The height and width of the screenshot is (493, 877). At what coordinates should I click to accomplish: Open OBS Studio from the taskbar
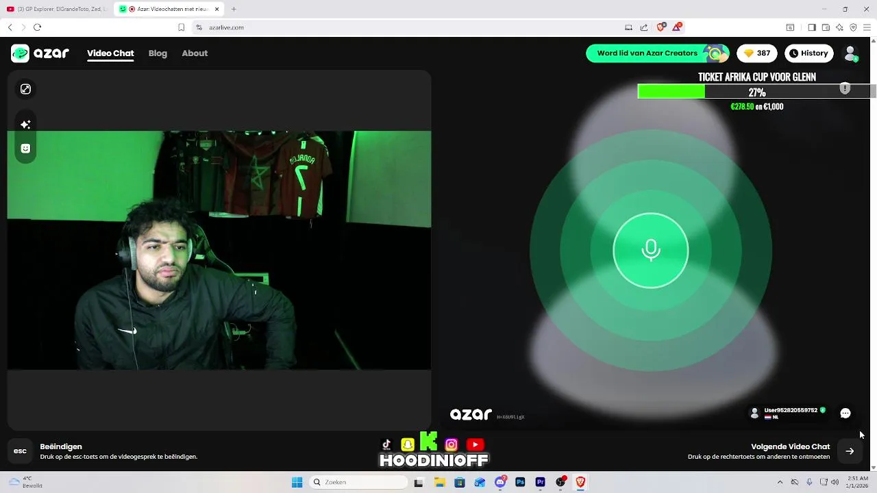coord(561,482)
